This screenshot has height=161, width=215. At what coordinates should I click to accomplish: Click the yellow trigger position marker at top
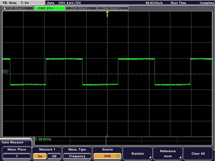pos(107,14)
